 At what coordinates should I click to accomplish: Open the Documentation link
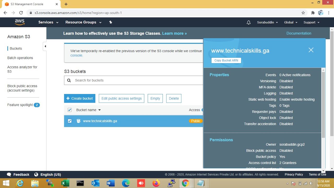[x=299, y=33]
